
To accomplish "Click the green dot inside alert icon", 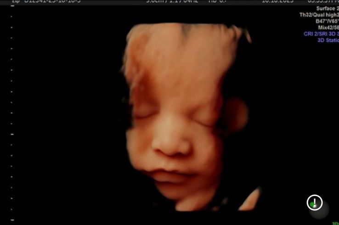I will (313, 204).
